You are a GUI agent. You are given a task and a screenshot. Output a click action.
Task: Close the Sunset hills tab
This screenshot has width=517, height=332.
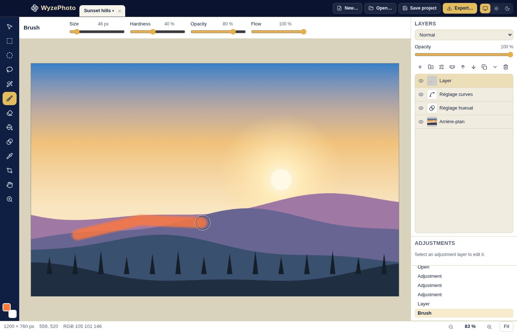tap(120, 11)
